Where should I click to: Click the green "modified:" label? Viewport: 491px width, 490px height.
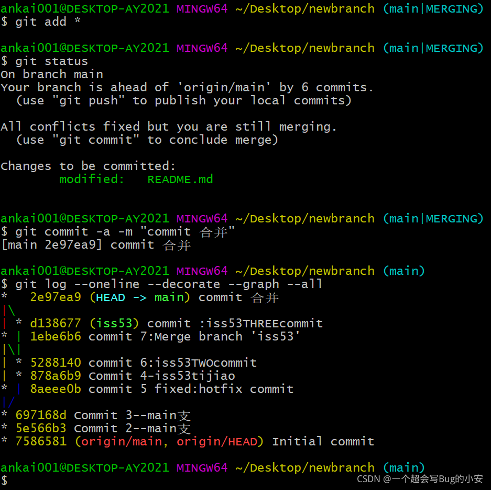[92, 179]
